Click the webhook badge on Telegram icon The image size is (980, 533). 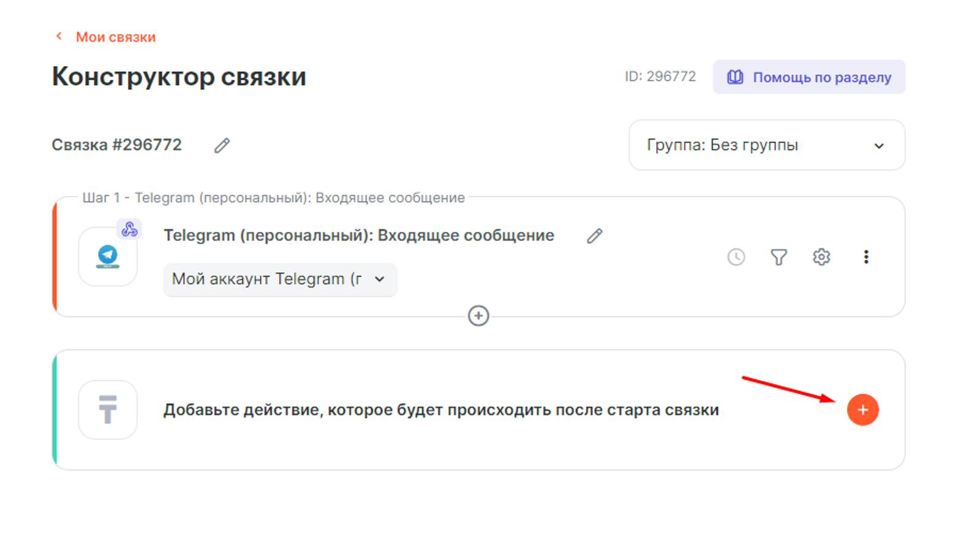(x=129, y=229)
